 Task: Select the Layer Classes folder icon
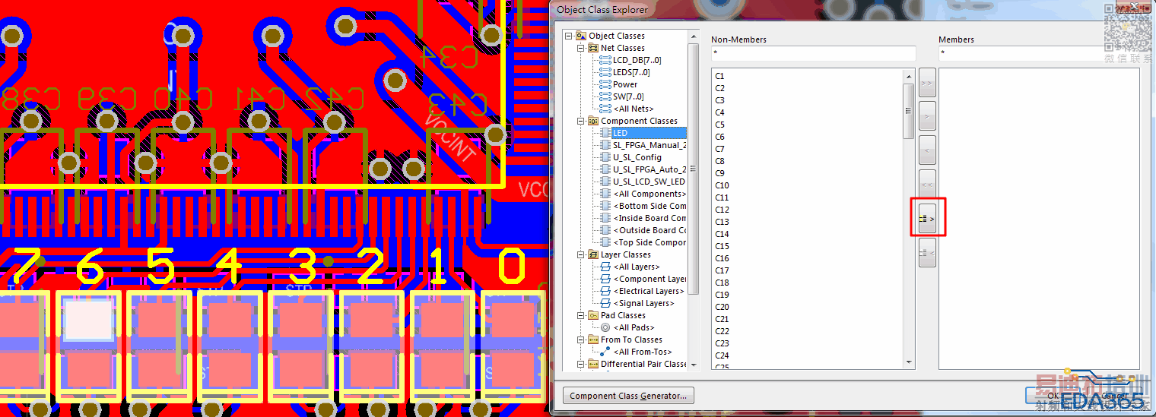point(593,254)
